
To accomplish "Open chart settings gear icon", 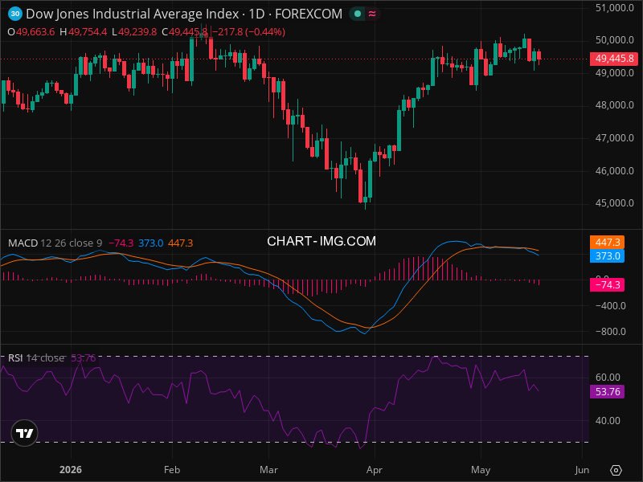I will click(x=616, y=470).
